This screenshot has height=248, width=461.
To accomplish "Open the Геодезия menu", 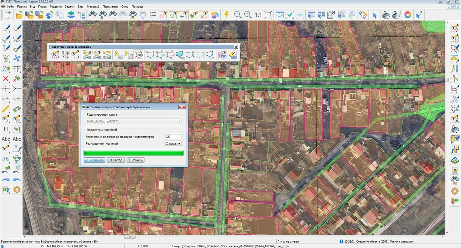I will click(x=55, y=7).
